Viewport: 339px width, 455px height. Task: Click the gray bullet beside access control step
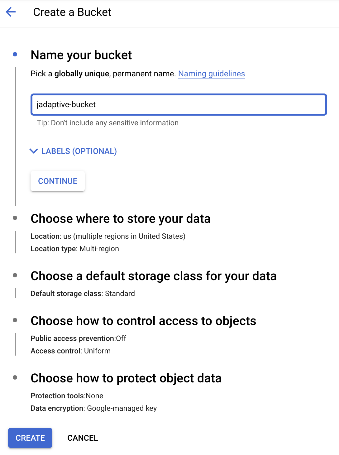(15, 320)
